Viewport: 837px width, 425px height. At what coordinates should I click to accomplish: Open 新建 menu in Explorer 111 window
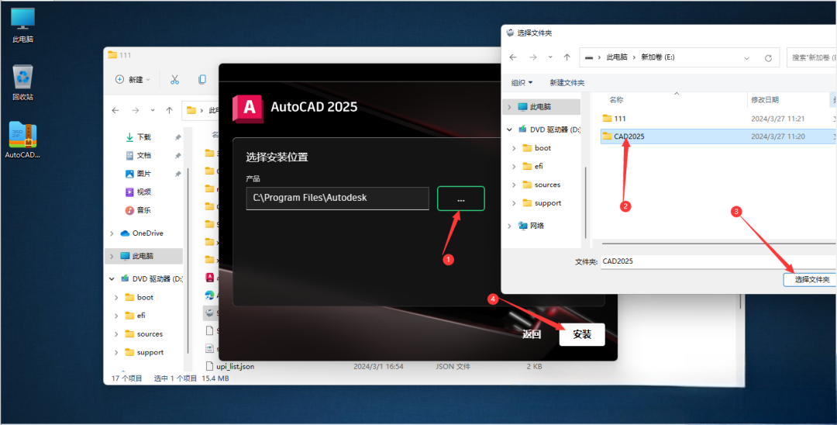pos(133,80)
